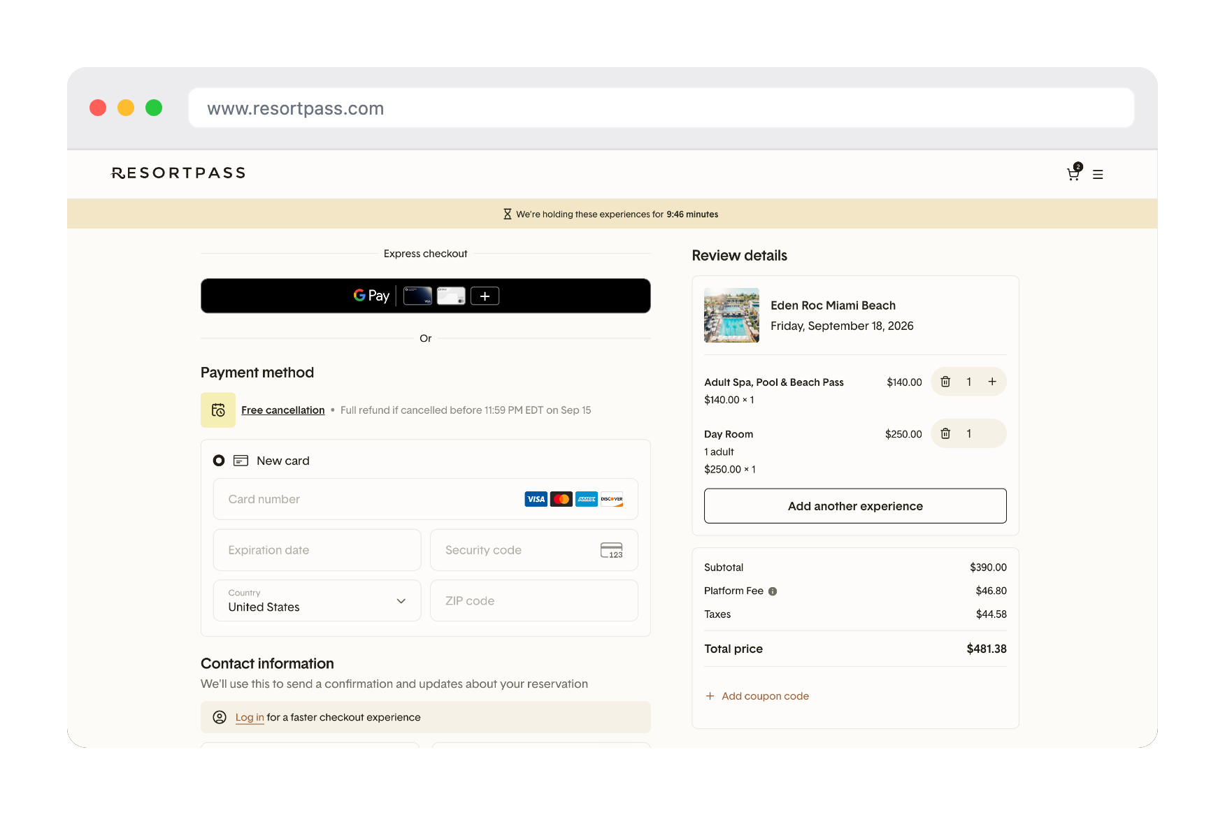The image size is (1225, 815).
Task: Click the Total price $481.38 amount
Action: 987,649
